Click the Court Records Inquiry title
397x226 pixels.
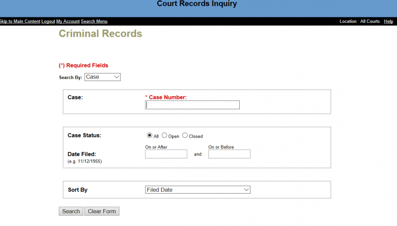(x=197, y=4)
